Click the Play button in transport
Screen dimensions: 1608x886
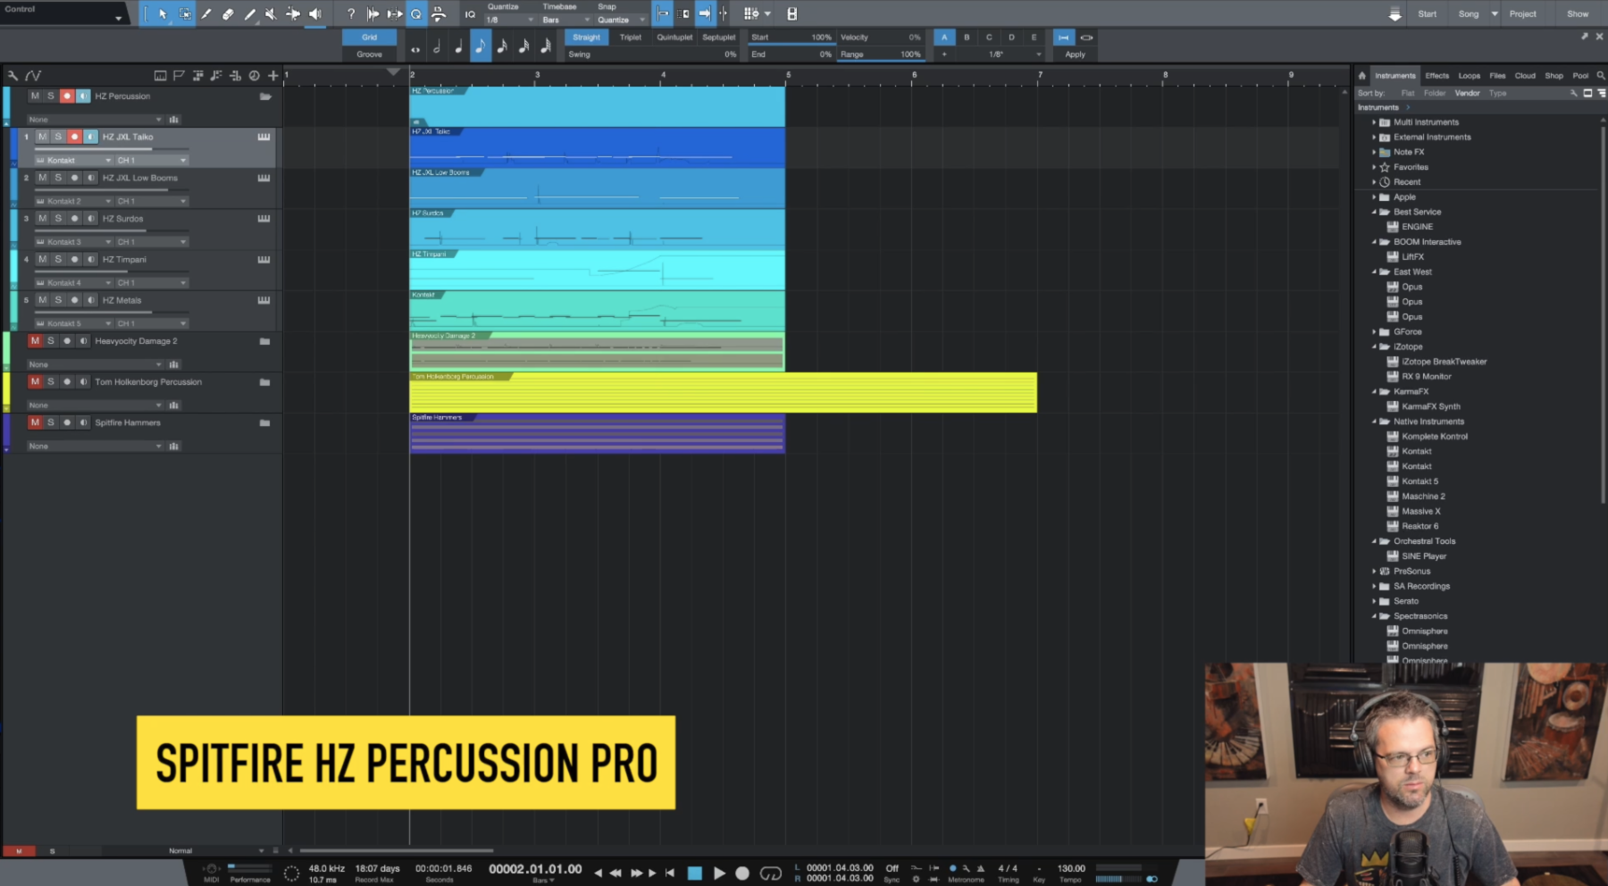pyautogui.click(x=719, y=873)
